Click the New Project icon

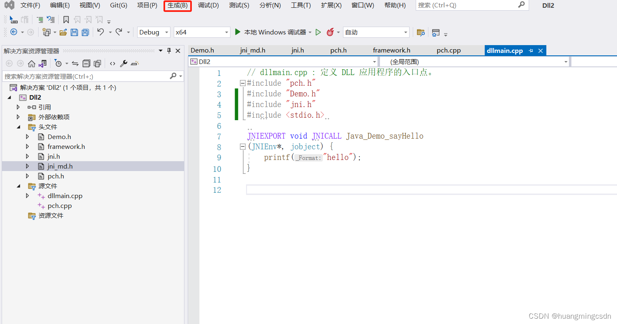tap(46, 32)
